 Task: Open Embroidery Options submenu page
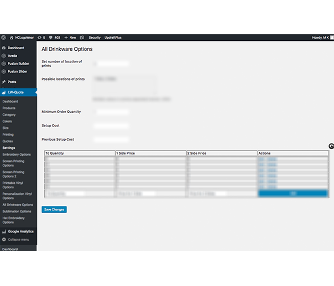pos(17,155)
